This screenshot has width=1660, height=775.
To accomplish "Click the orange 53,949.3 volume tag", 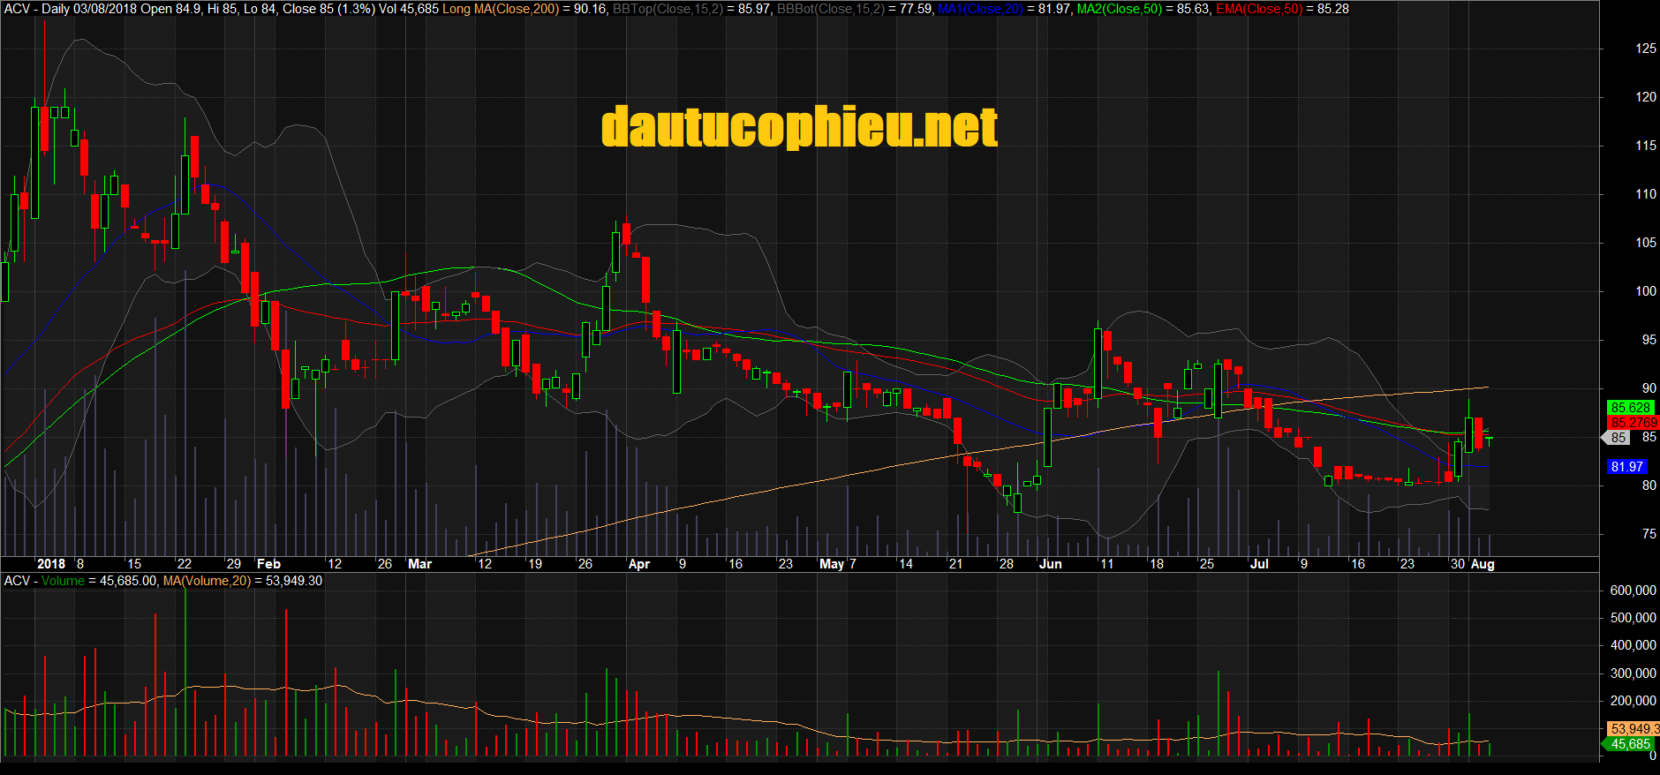I will [x=1634, y=729].
